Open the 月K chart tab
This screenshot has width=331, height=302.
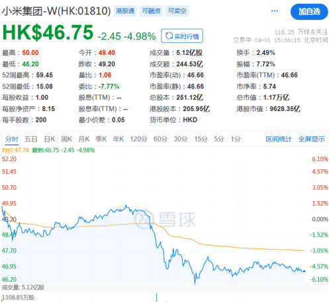[84, 139]
